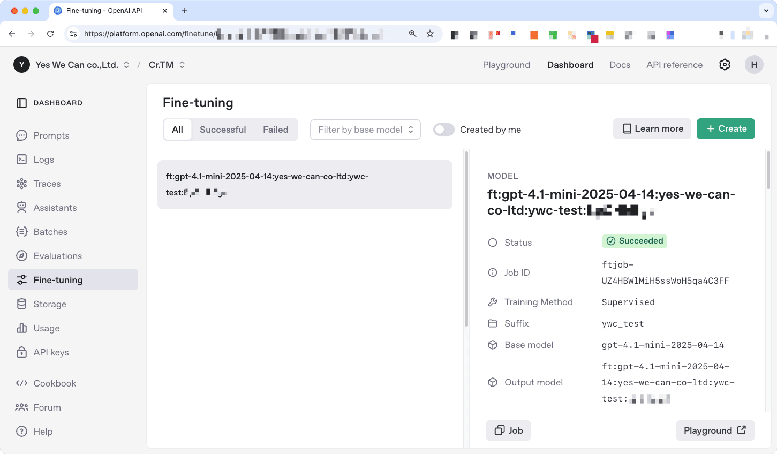The image size is (777, 454).
Task: Open the Filter by base model dropdown
Action: (365, 130)
